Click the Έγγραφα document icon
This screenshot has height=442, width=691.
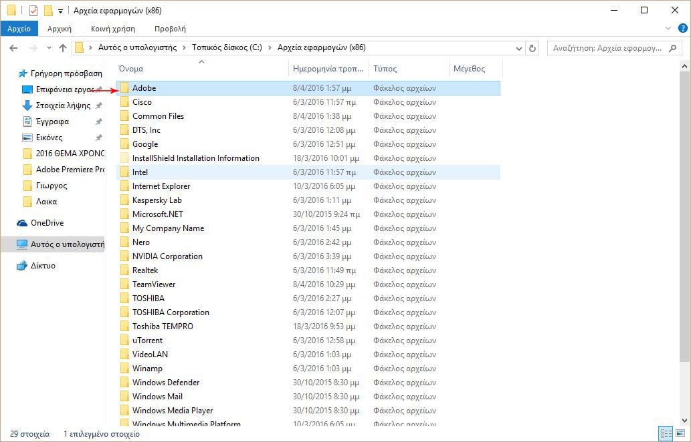pyautogui.click(x=27, y=122)
